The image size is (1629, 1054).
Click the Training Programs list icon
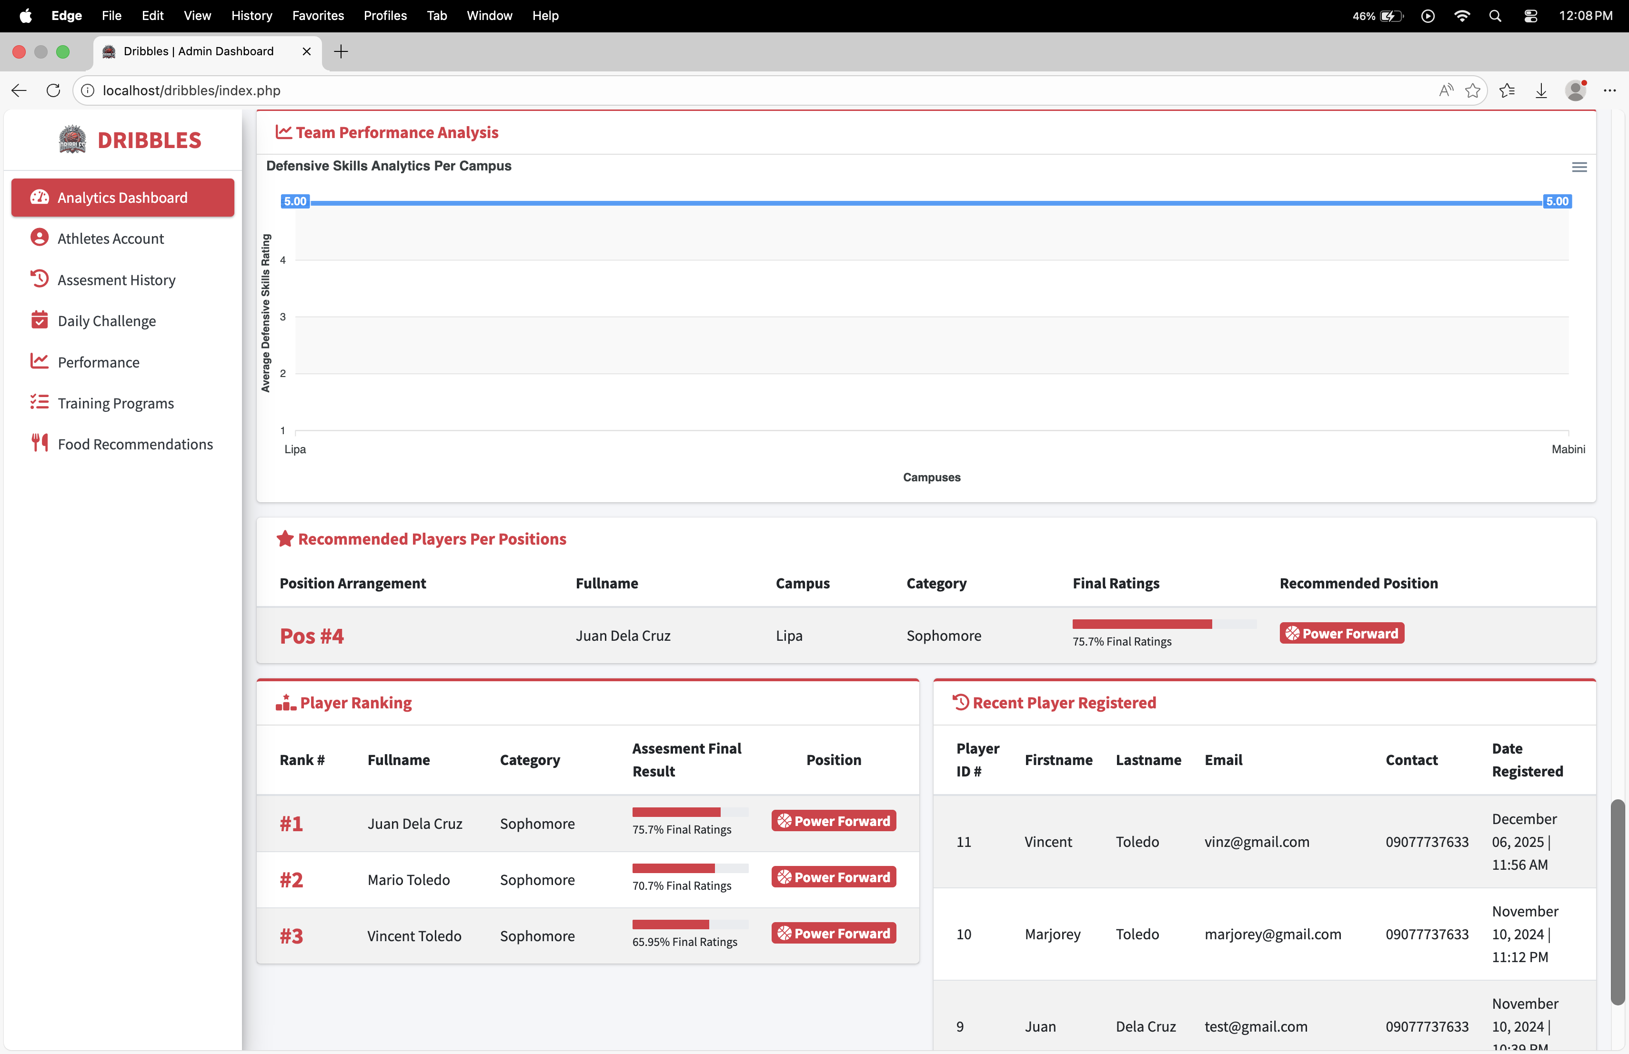(x=40, y=402)
